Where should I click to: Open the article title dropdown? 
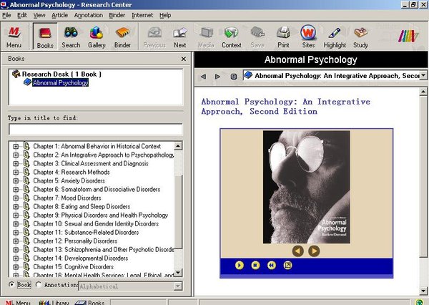click(x=423, y=75)
